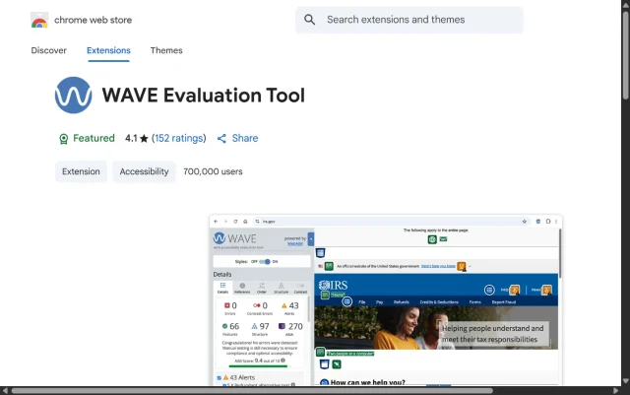This screenshot has width=630, height=395.
Task: Click the Chrome Web Store rainbow logo
Action: point(39,20)
